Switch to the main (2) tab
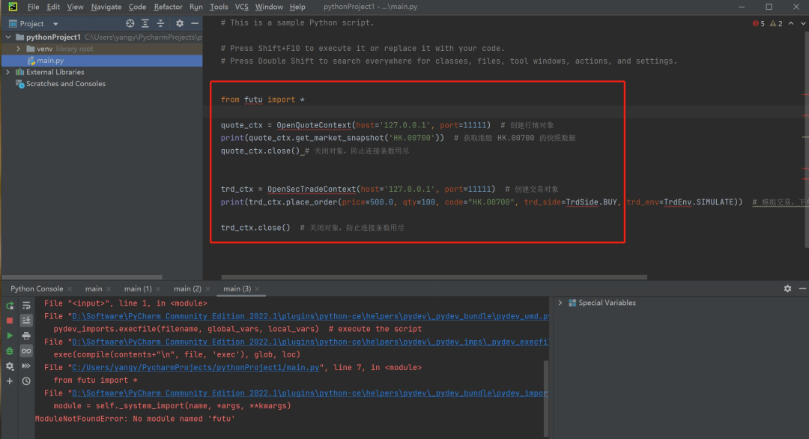The width and height of the screenshot is (809, 439). (x=187, y=289)
